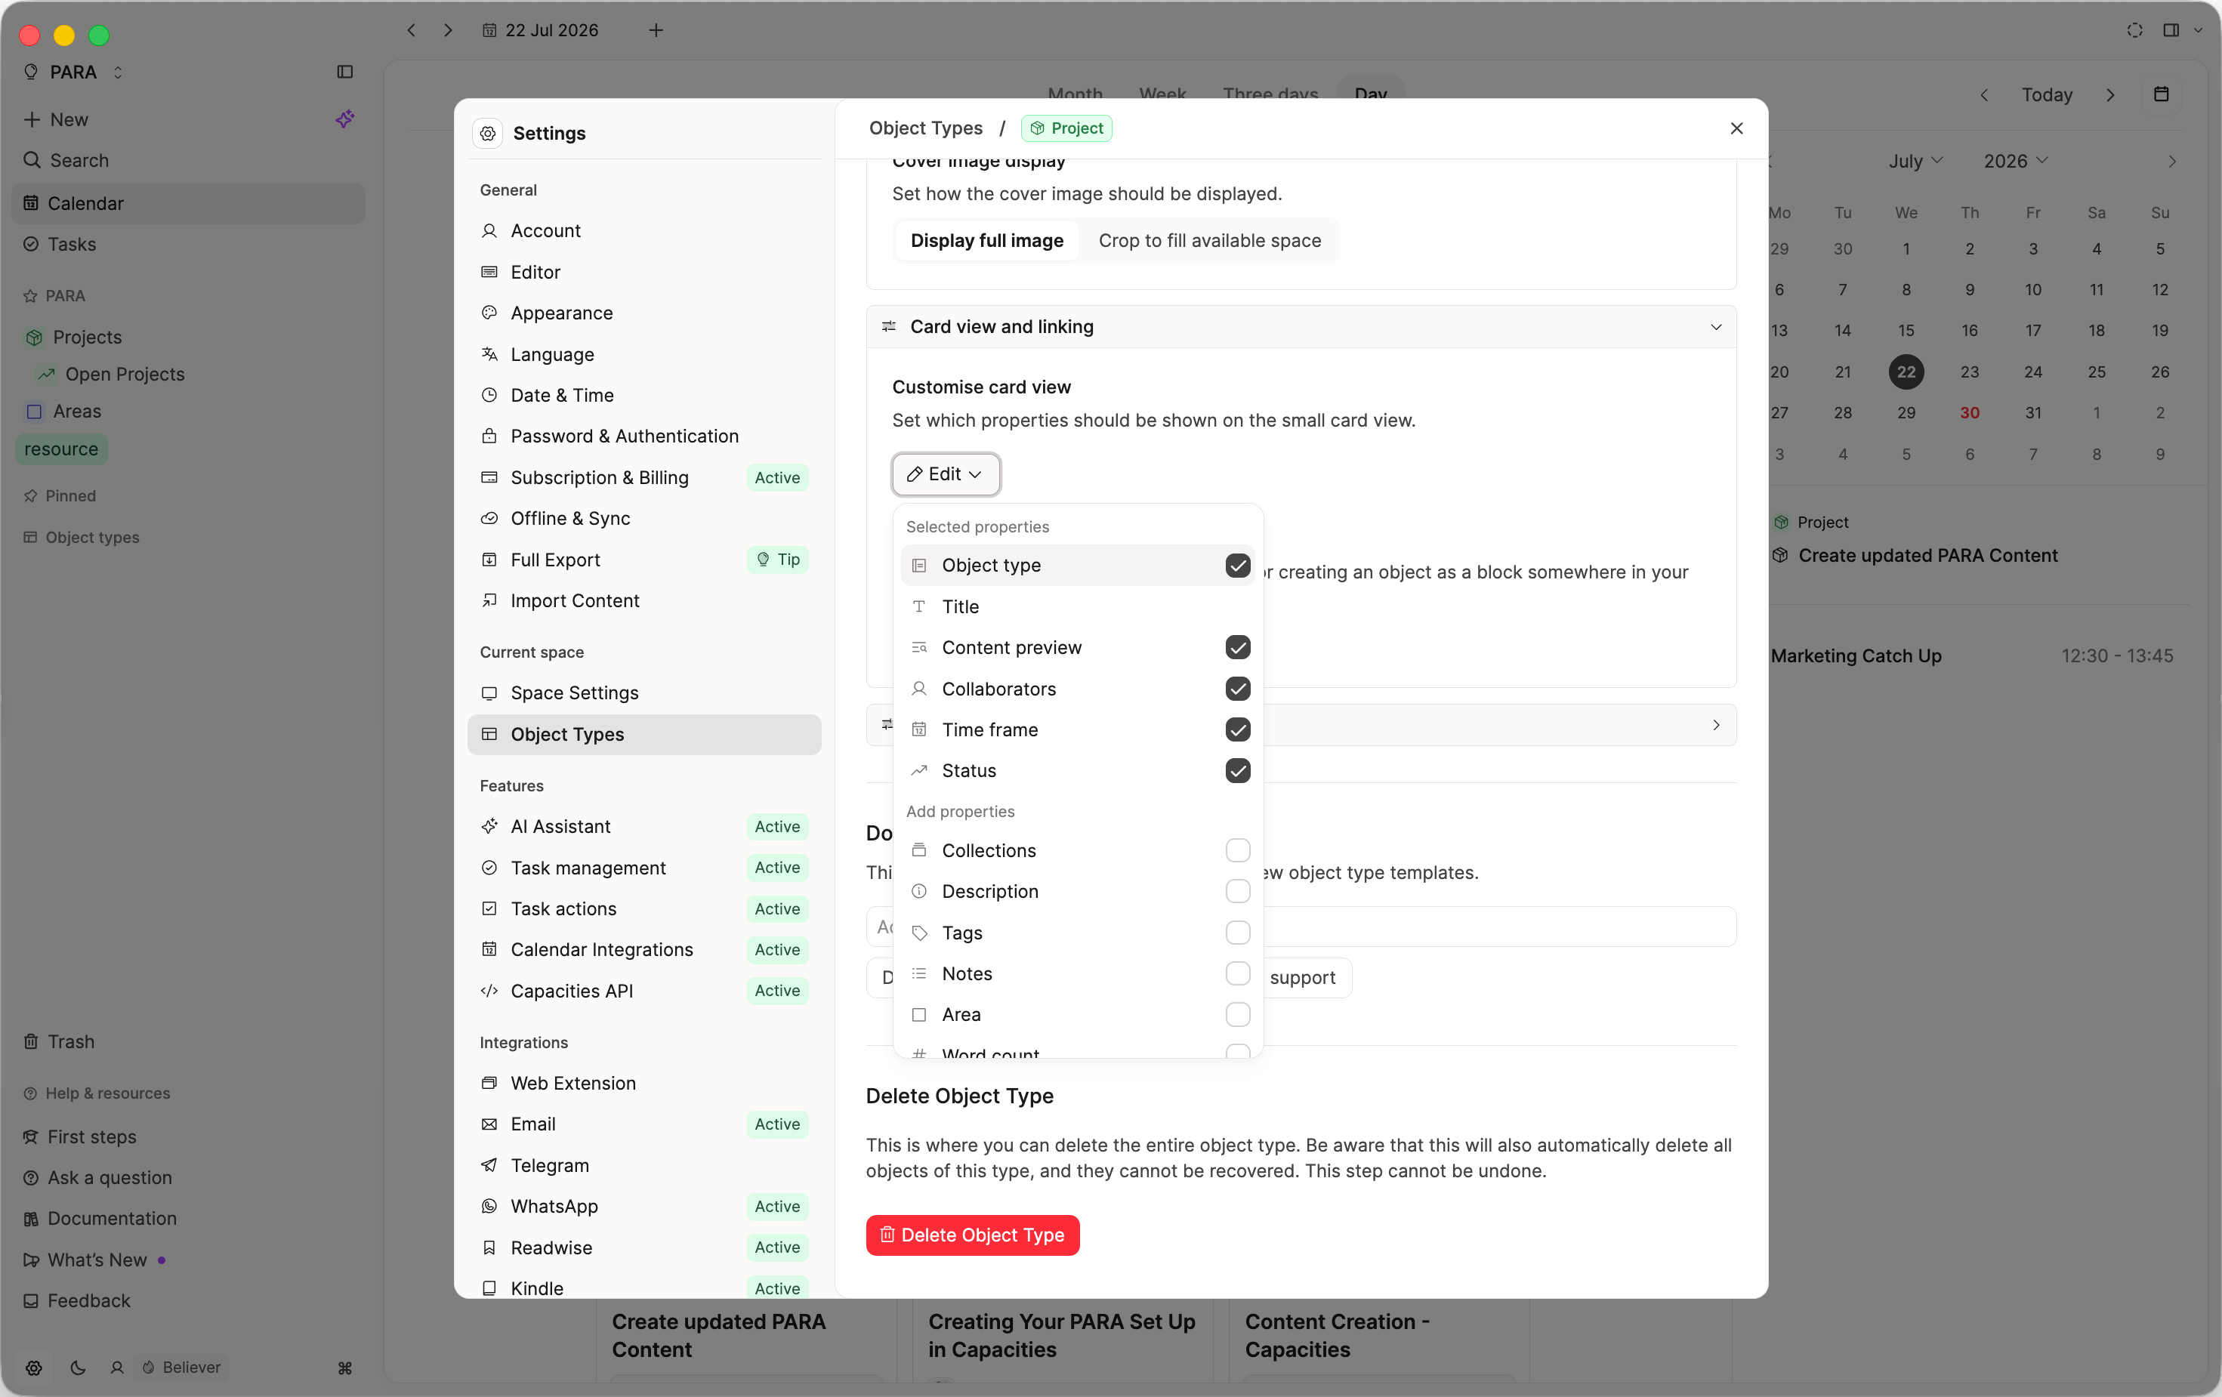Viewport: 2222px width, 1397px height.
Task: Uncheck the Status property
Action: pyautogui.click(x=1237, y=769)
